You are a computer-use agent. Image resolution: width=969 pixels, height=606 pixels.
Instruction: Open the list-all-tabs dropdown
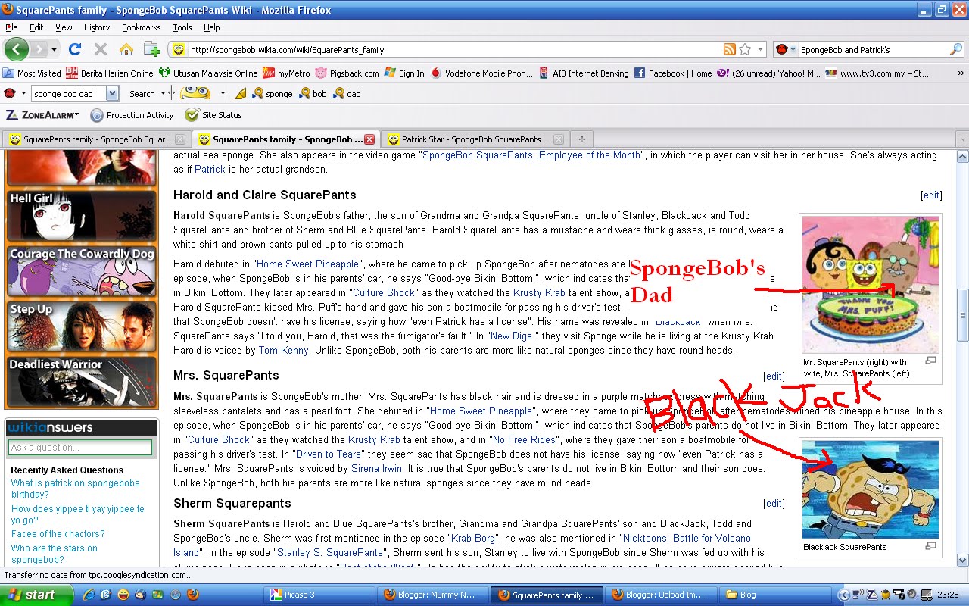click(962, 139)
